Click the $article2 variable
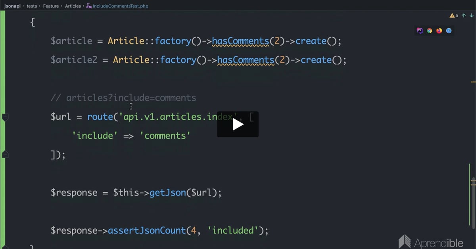This screenshot has height=249, width=476. coord(74,60)
